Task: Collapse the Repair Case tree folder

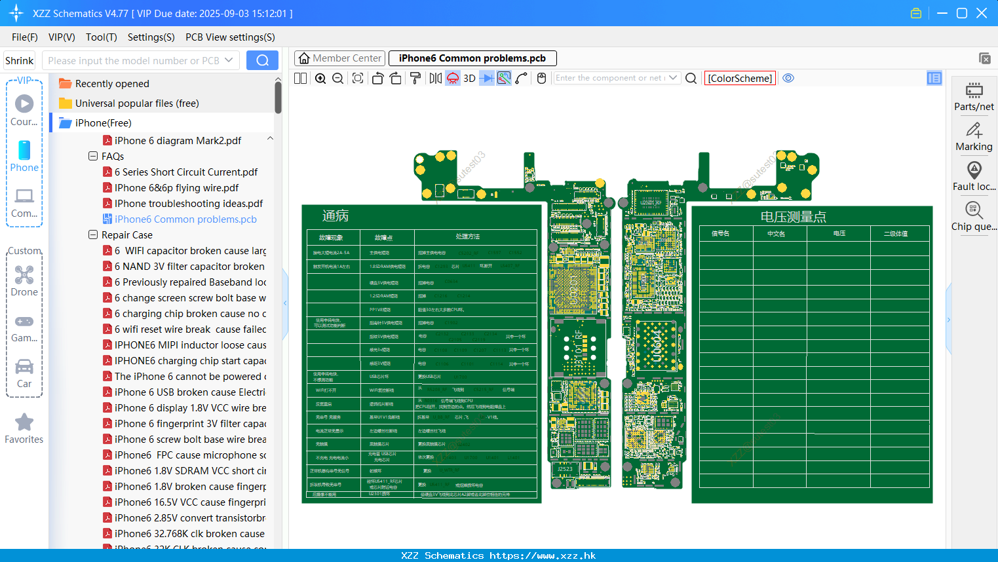Action: click(93, 234)
